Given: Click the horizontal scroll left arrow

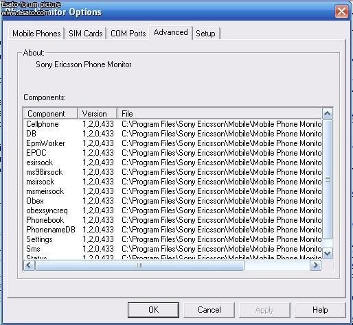Looking at the screenshot, I should pos(29,265).
